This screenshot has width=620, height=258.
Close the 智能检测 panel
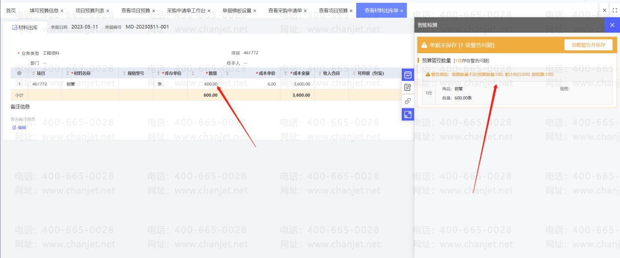click(x=612, y=24)
